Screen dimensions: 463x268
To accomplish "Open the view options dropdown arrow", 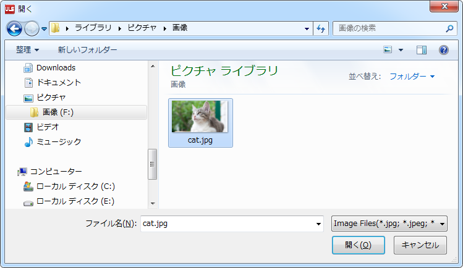I will pyautogui.click(x=401, y=50).
